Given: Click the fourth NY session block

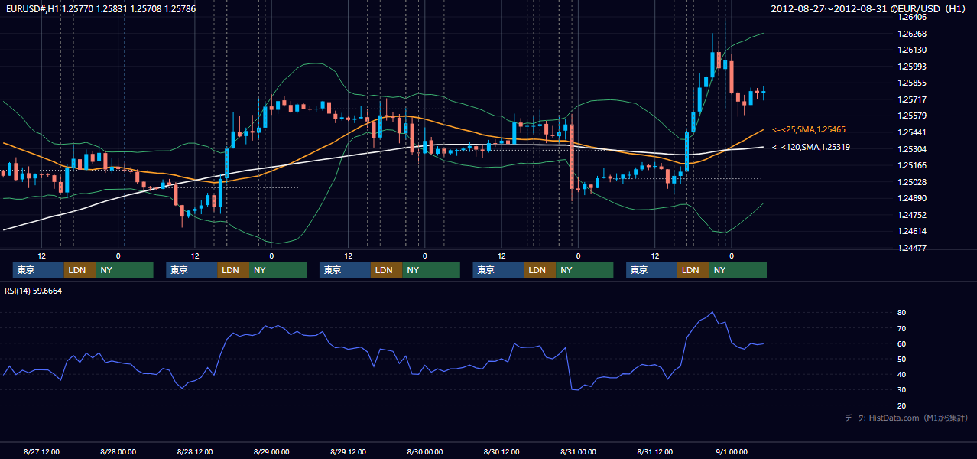Looking at the screenshot, I should [x=585, y=270].
